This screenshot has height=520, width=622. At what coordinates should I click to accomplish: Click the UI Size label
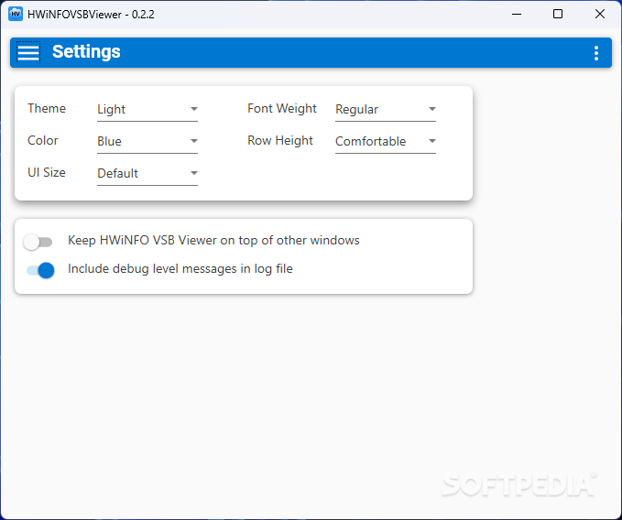47,172
